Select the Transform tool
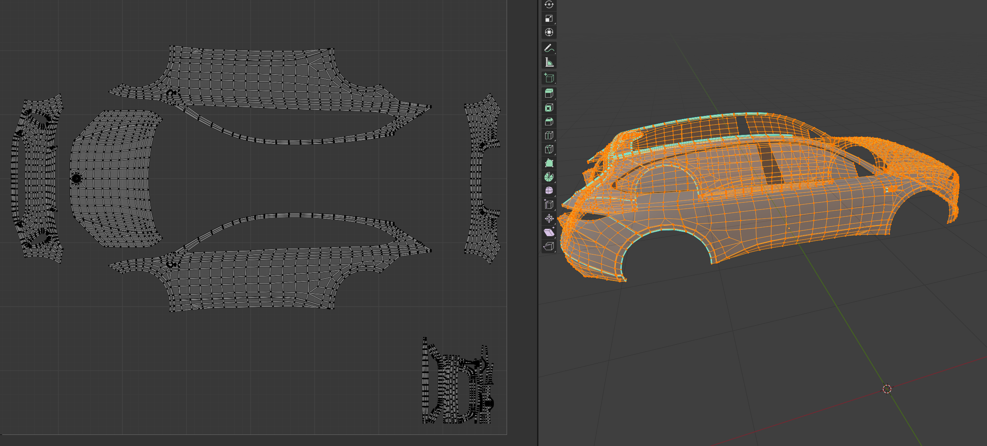This screenshot has width=987, height=446. pyautogui.click(x=549, y=33)
